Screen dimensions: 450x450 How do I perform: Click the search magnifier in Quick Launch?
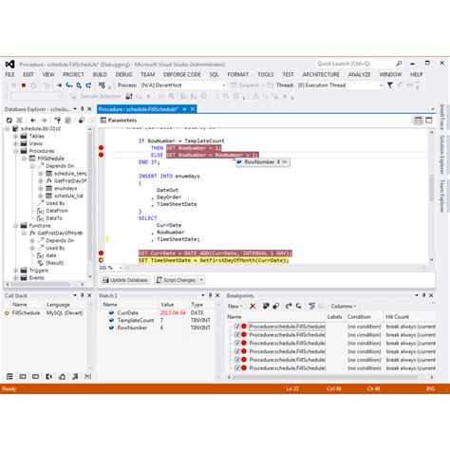(399, 64)
